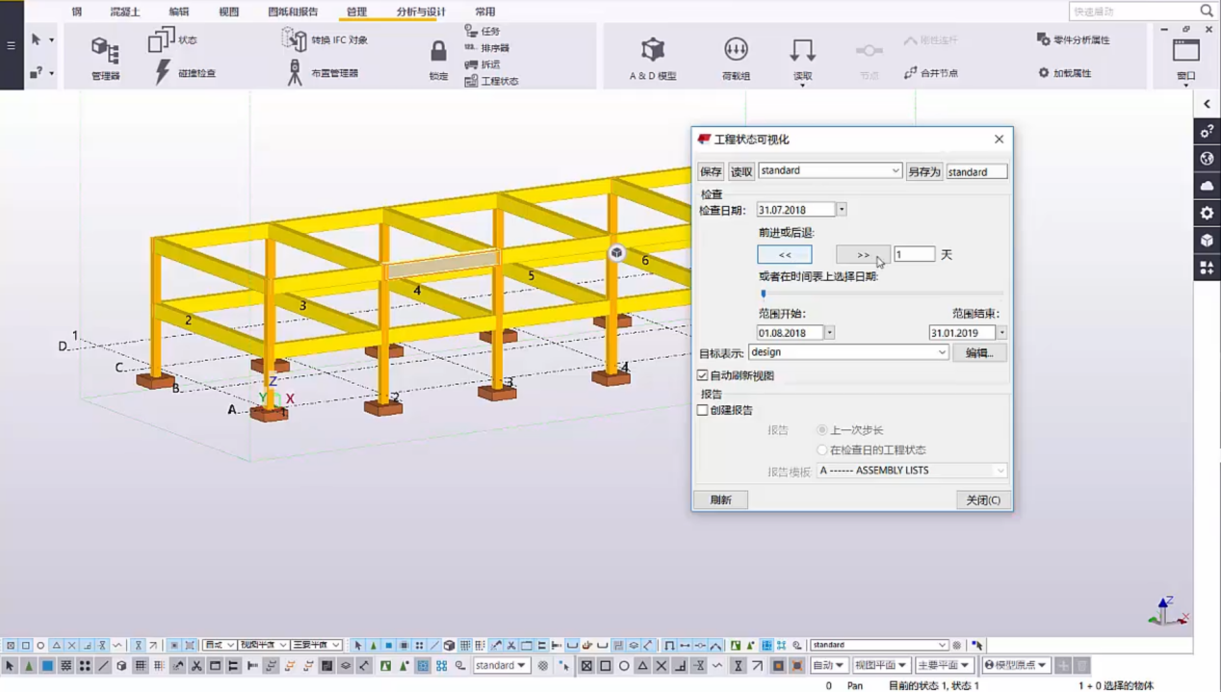
Task: Open the 范围结束 date picker arrow
Action: pyautogui.click(x=1001, y=333)
